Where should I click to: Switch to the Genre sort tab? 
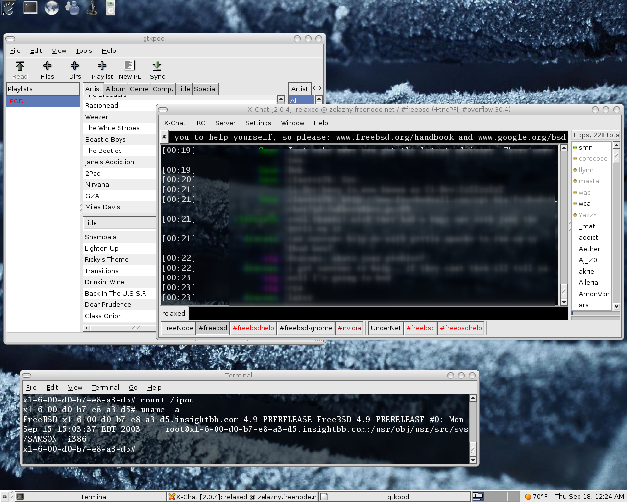click(x=139, y=89)
